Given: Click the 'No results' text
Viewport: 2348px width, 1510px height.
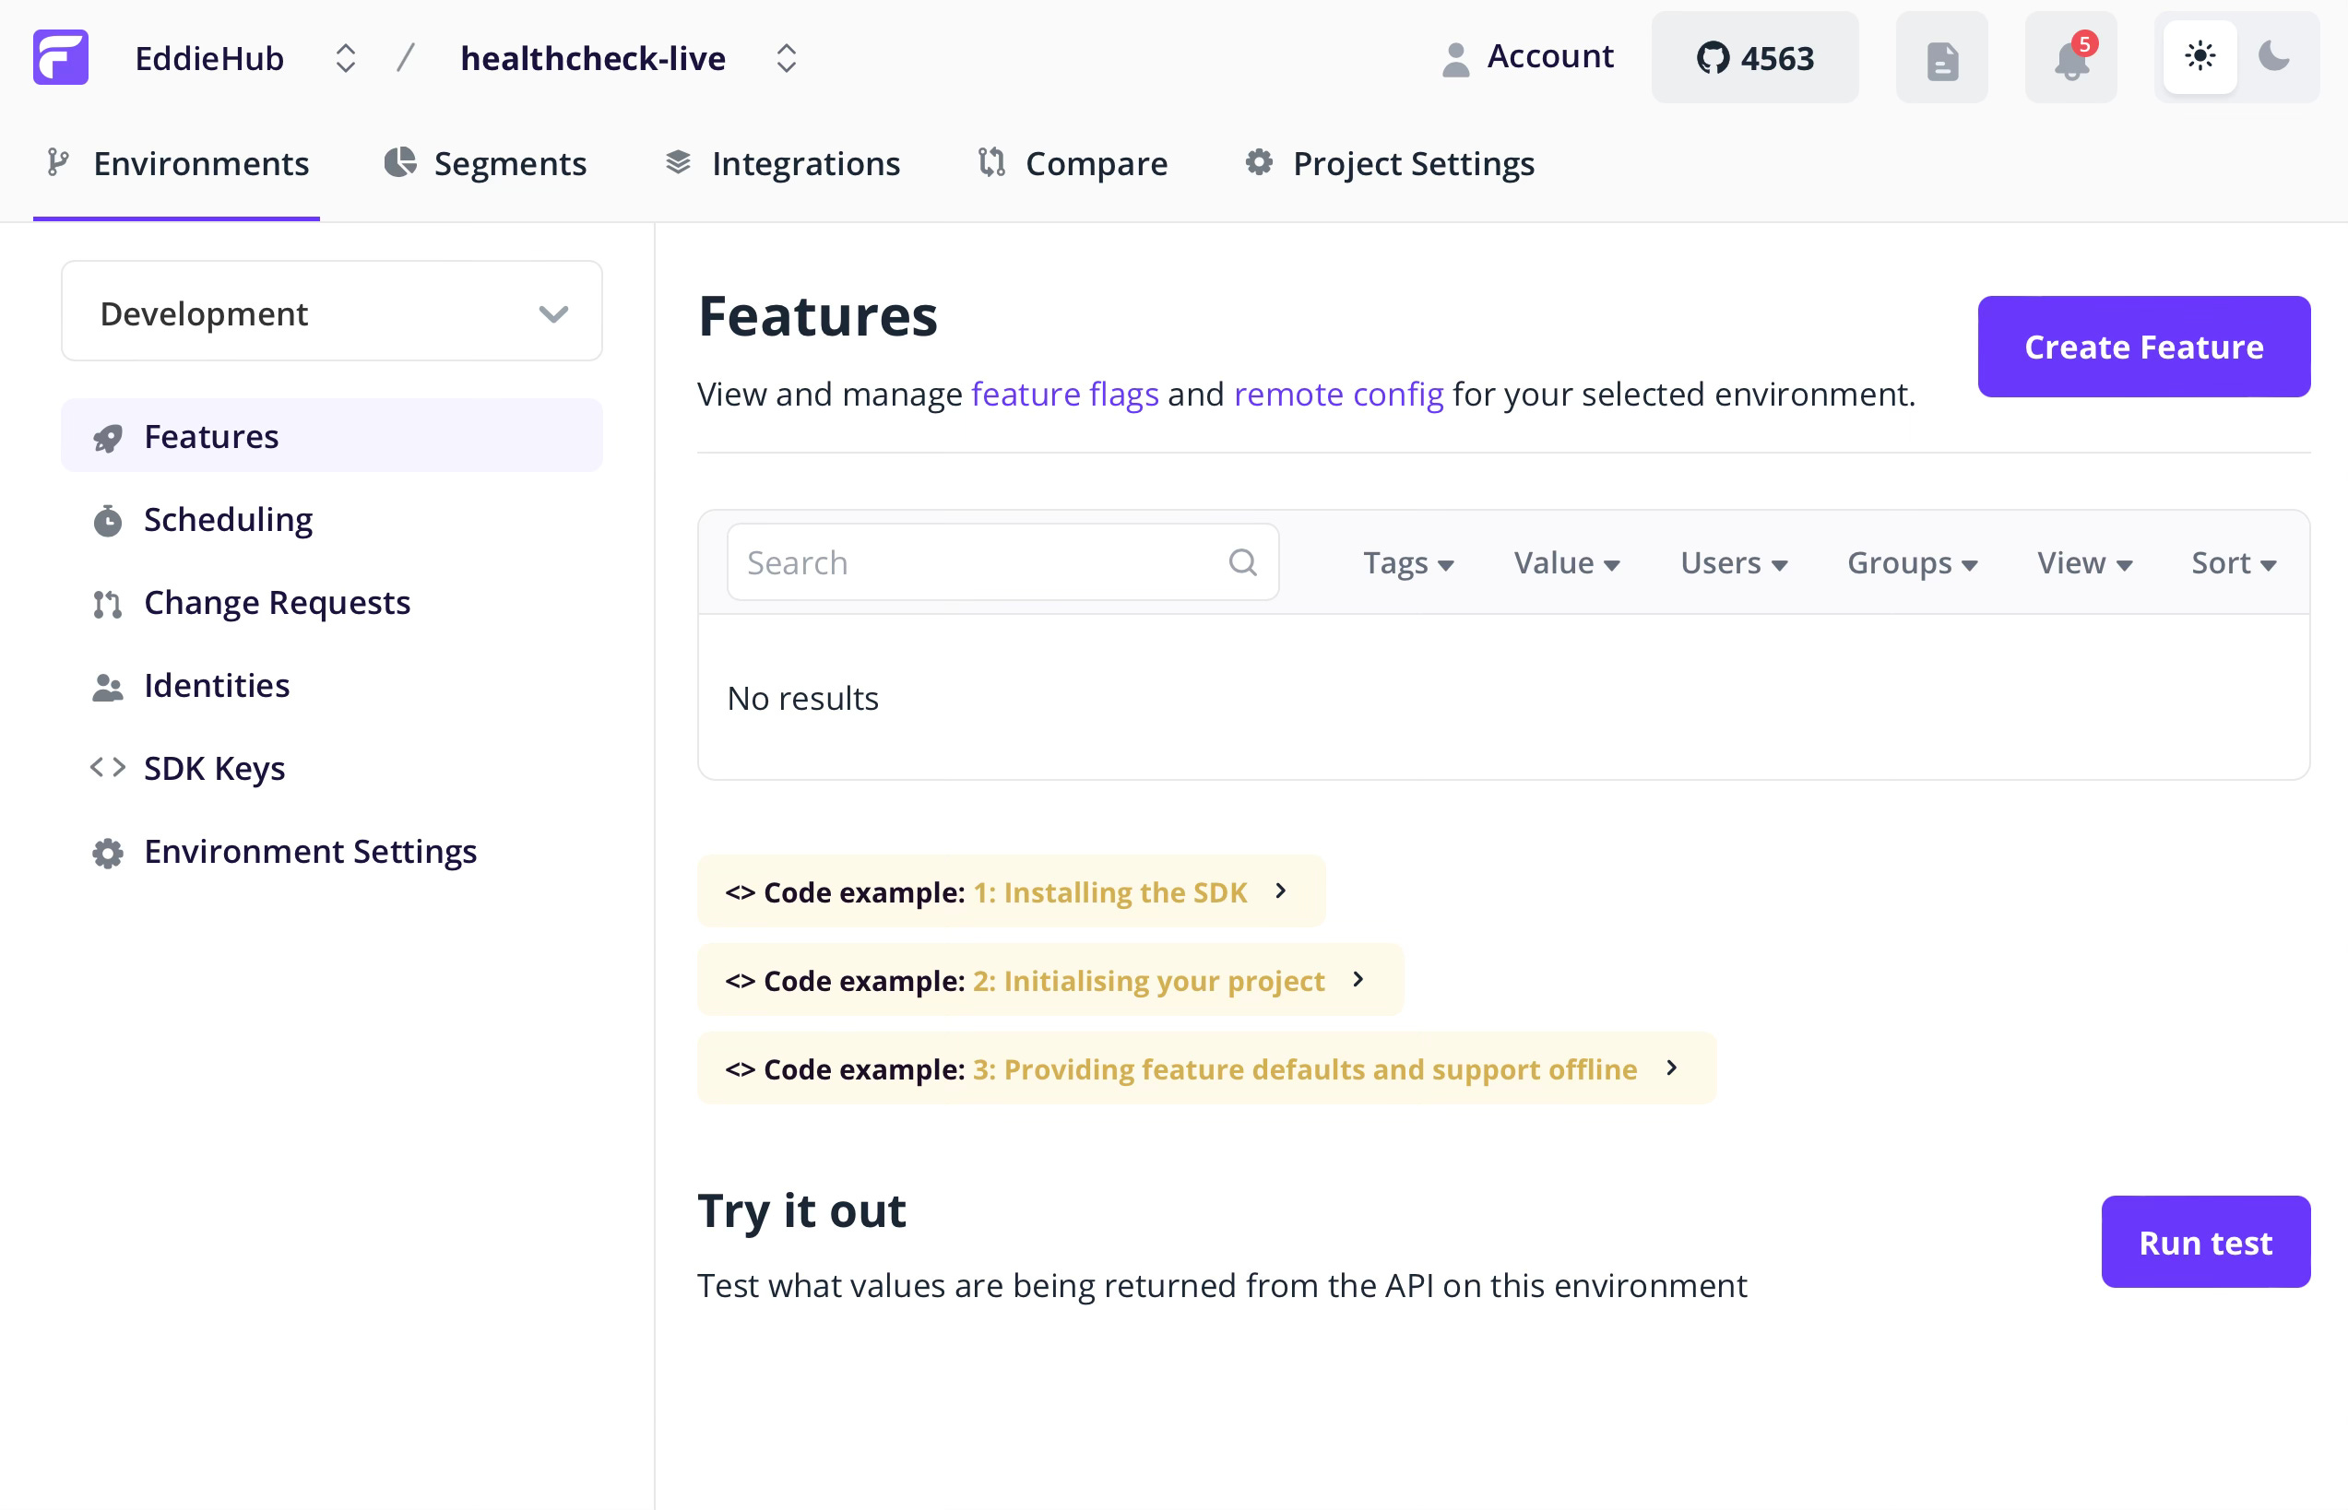Looking at the screenshot, I should tap(802, 698).
